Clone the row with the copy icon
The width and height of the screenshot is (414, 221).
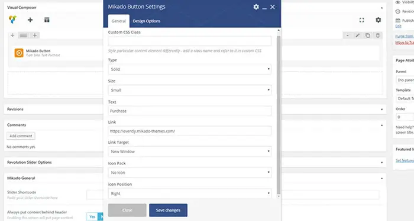click(x=367, y=35)
